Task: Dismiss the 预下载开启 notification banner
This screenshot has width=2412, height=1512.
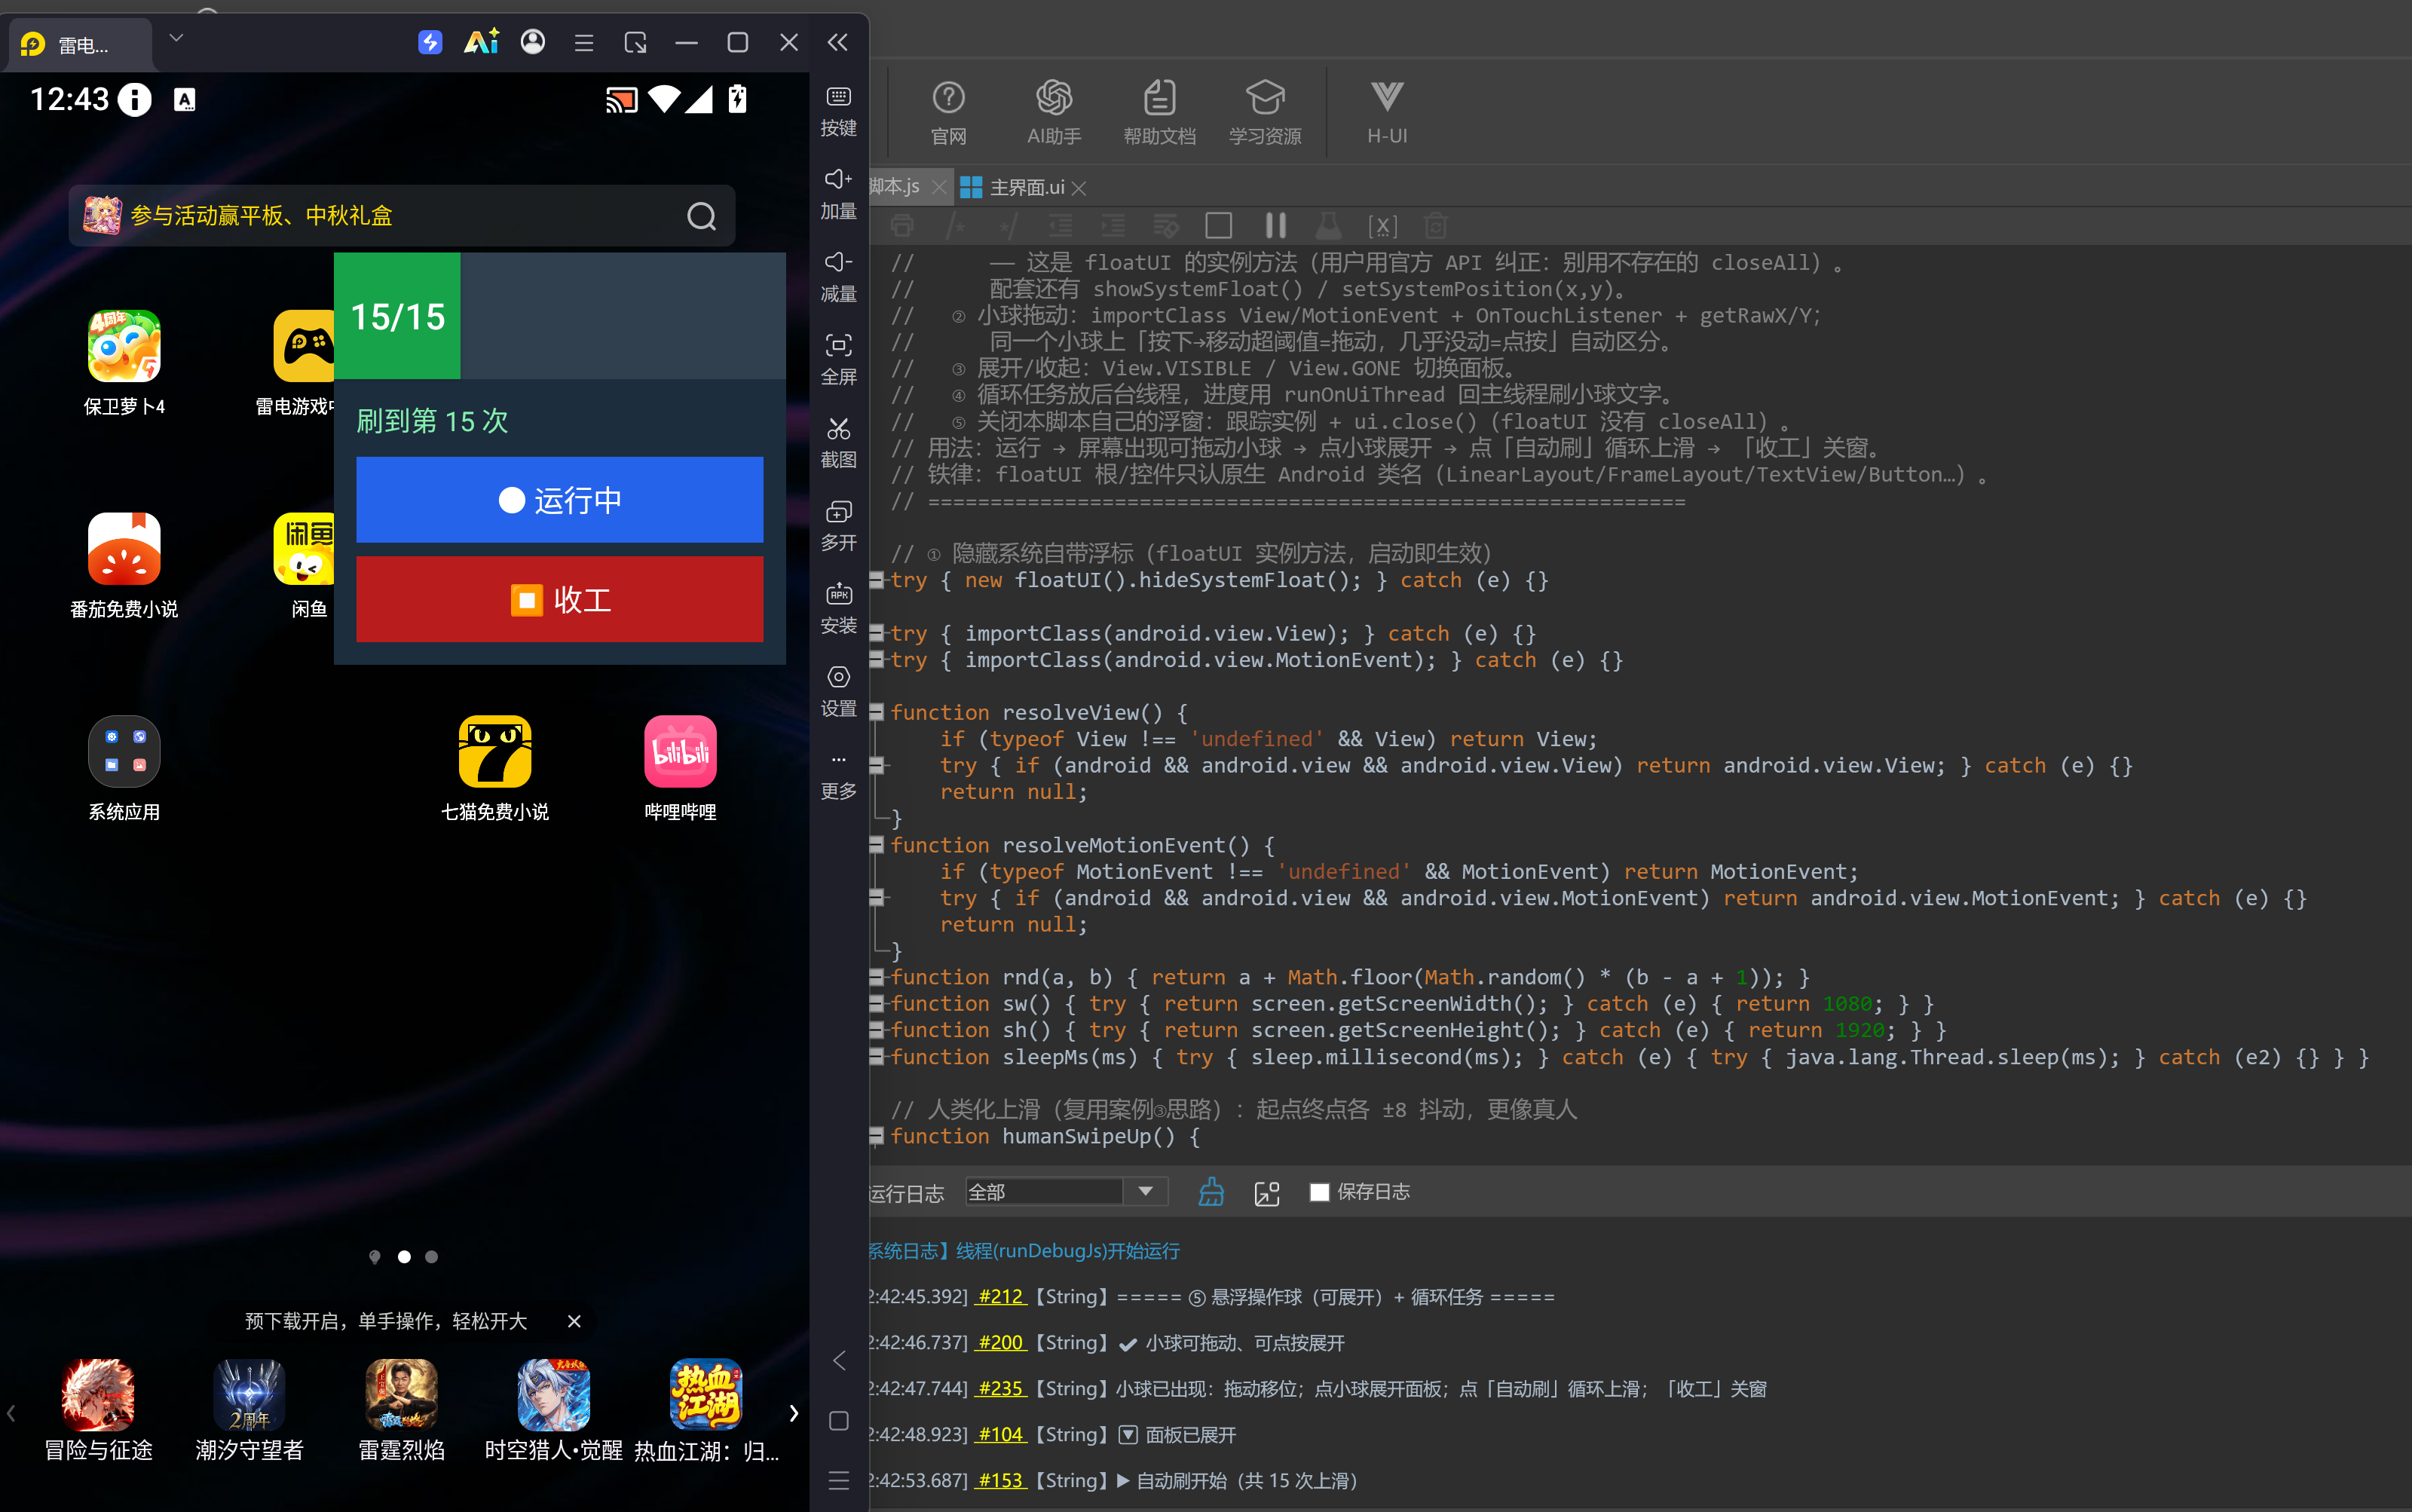Action: click(574, 1321)
